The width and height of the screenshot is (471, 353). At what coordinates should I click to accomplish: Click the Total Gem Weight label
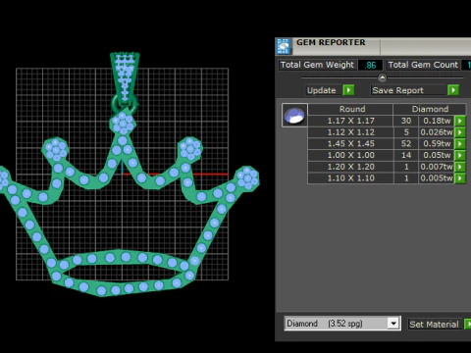point(317,65)
